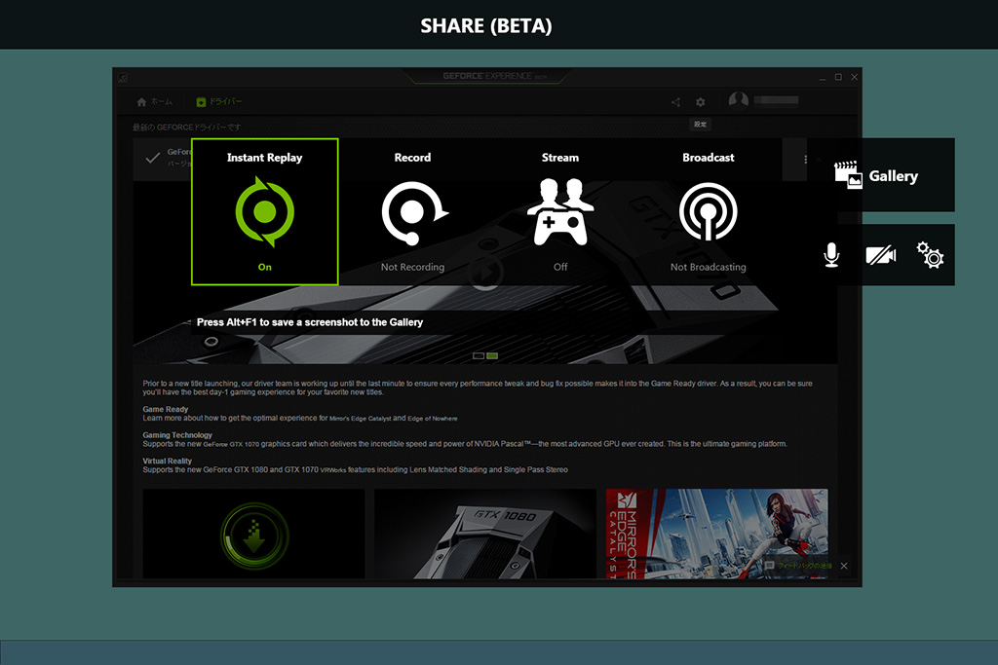Minimize the GeForce Experience window
The height and width of the screenshot is (665, 998).
823,78
